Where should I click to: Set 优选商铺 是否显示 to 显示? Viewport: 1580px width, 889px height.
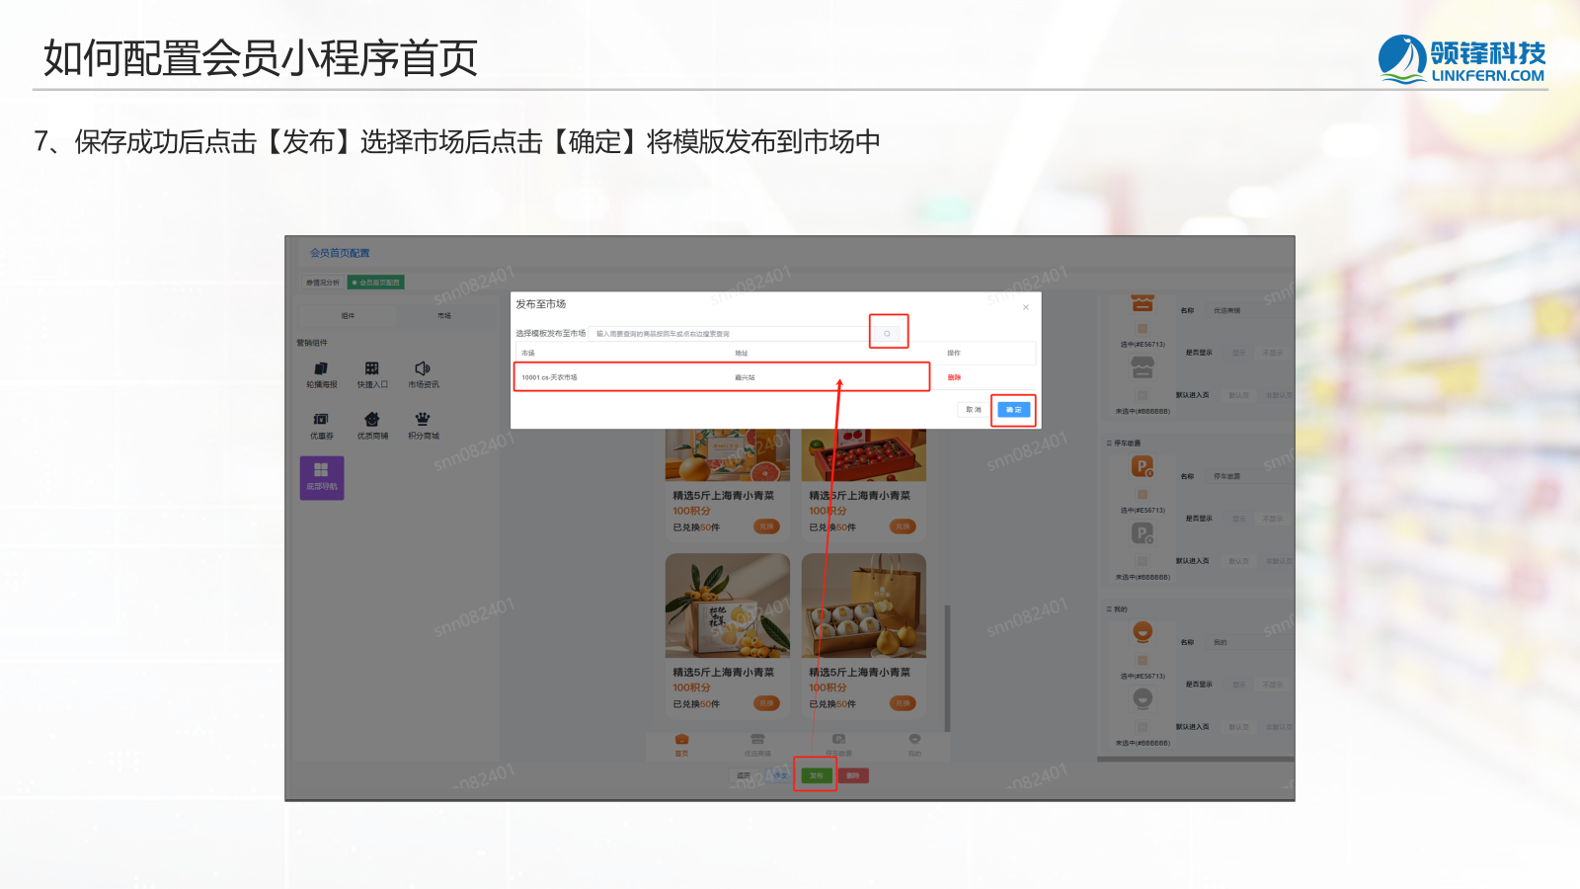tap(1238, 353)
